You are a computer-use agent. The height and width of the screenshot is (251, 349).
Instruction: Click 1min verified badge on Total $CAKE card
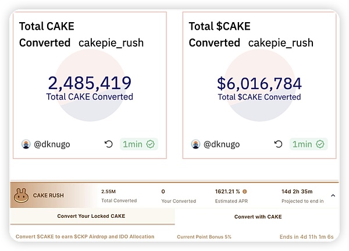coord(309,144)
